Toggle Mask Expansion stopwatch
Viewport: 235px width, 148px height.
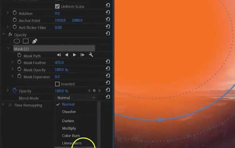coord(20,76)
